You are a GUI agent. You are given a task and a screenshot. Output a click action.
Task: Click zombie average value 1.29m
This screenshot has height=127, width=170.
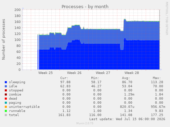129,94
